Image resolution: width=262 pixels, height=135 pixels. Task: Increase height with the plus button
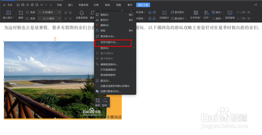click(x=59, y=12)
